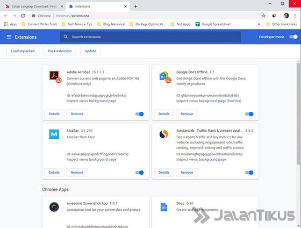Image resolution: width=301 pixels, height=228 pixels.
Task: Click the search magnifier icon
Action: [66, 37]
